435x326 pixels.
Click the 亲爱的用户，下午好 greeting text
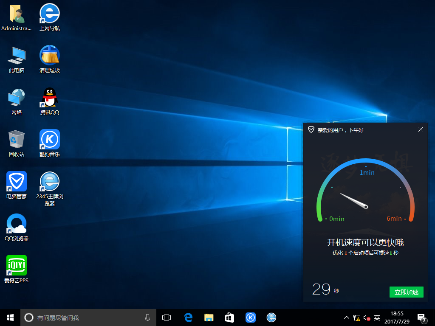click(x=340, y=130)
